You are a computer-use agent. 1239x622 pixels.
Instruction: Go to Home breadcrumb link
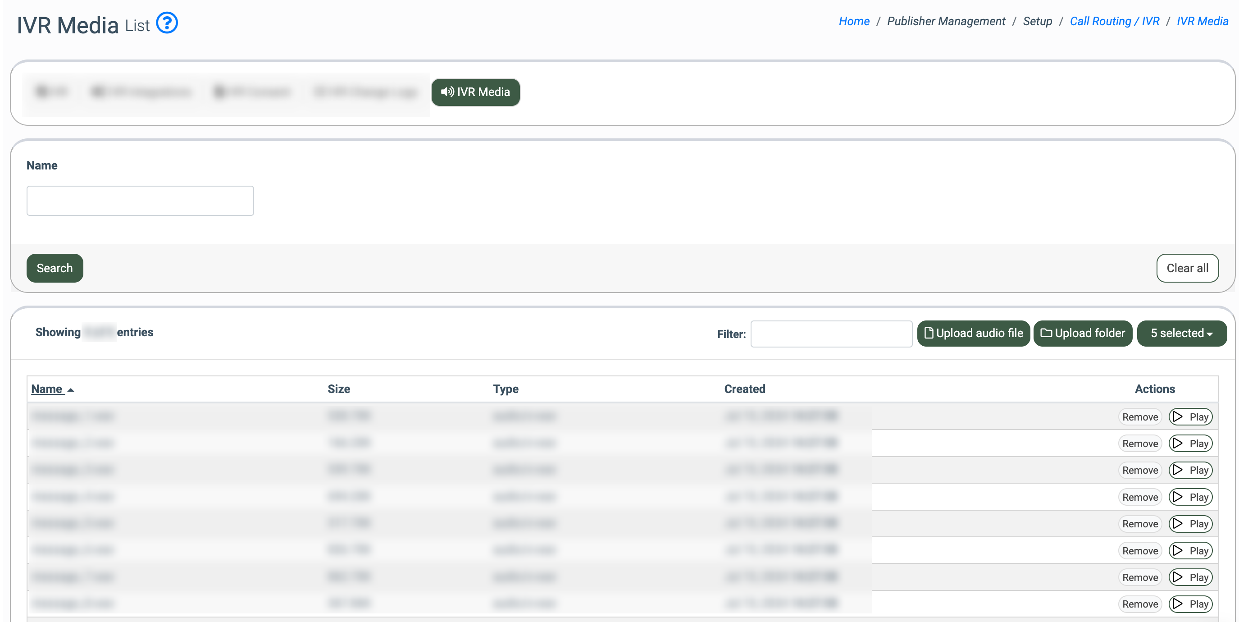(854, 21)
